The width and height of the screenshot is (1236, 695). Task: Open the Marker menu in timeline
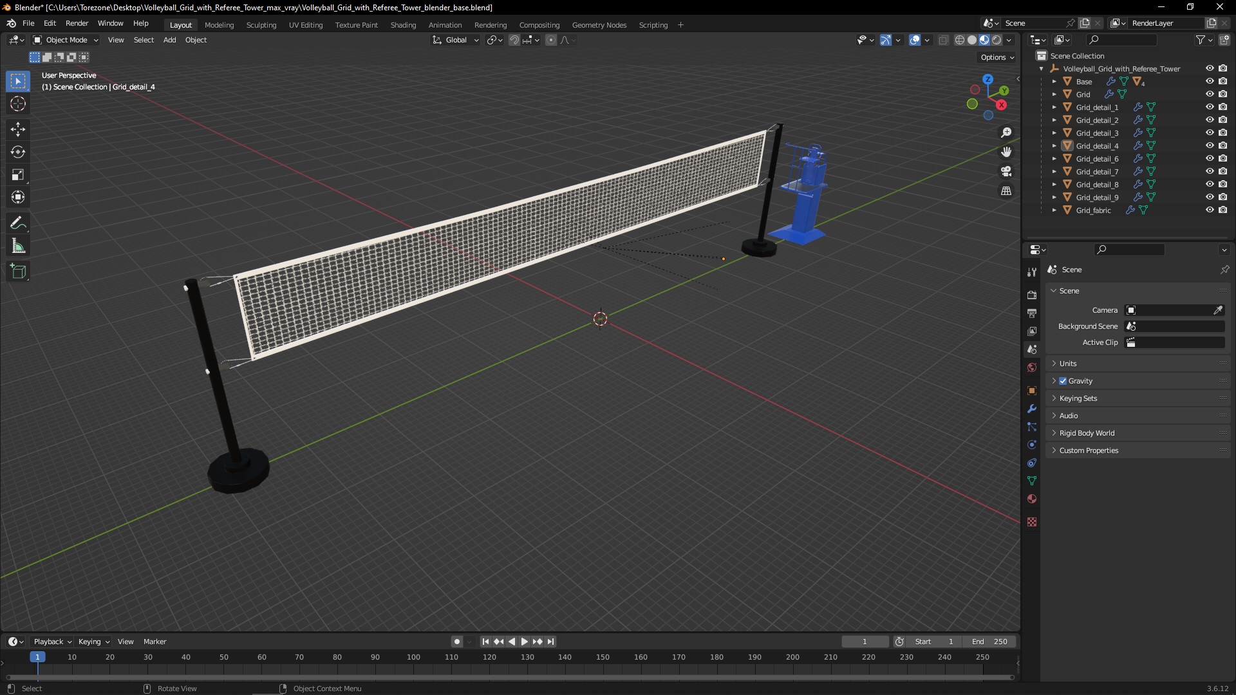(x=154, y=642)
